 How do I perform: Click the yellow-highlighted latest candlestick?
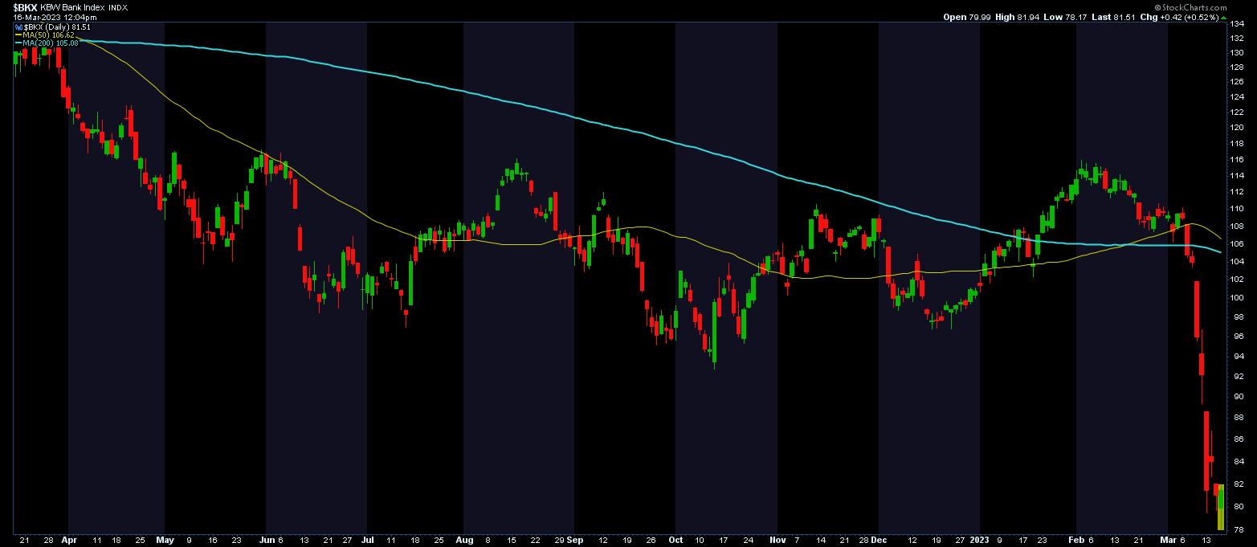pyautogui.click(x=1221, y=507)
